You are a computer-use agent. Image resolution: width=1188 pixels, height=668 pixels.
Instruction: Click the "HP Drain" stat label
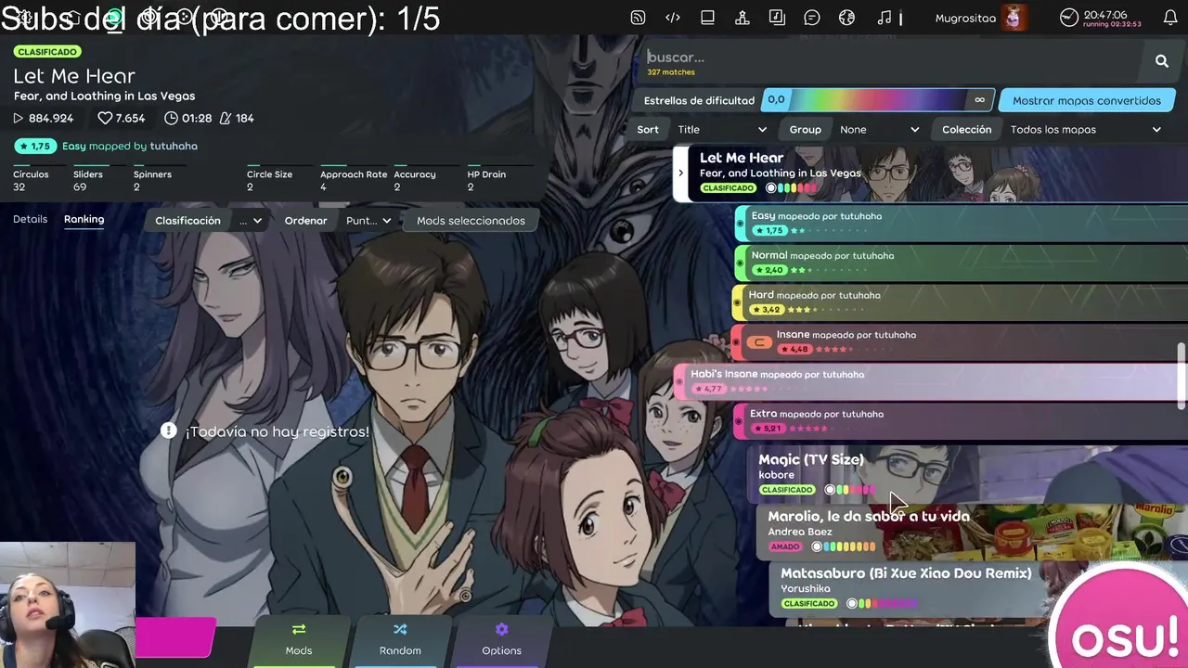[486, 174]
